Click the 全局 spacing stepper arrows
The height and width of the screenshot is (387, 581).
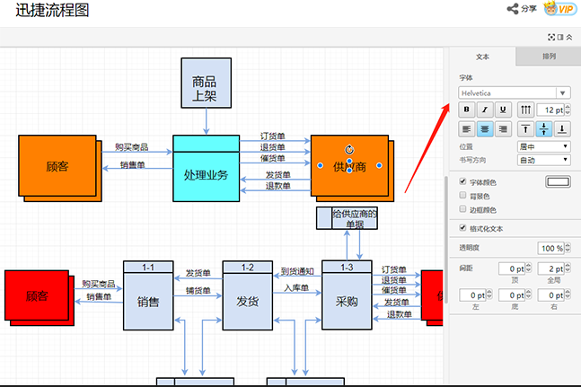568,268
